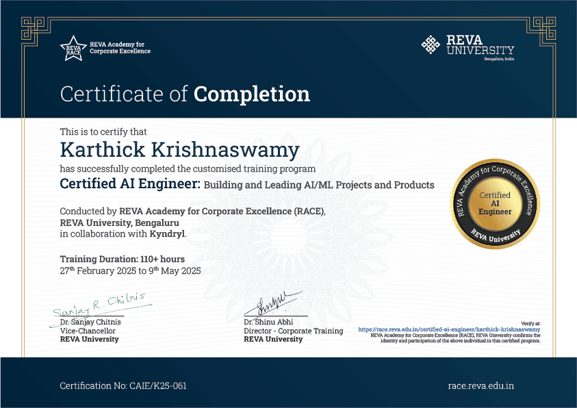Click "Training Duration: 110+ hours"

tap(122, 259)
